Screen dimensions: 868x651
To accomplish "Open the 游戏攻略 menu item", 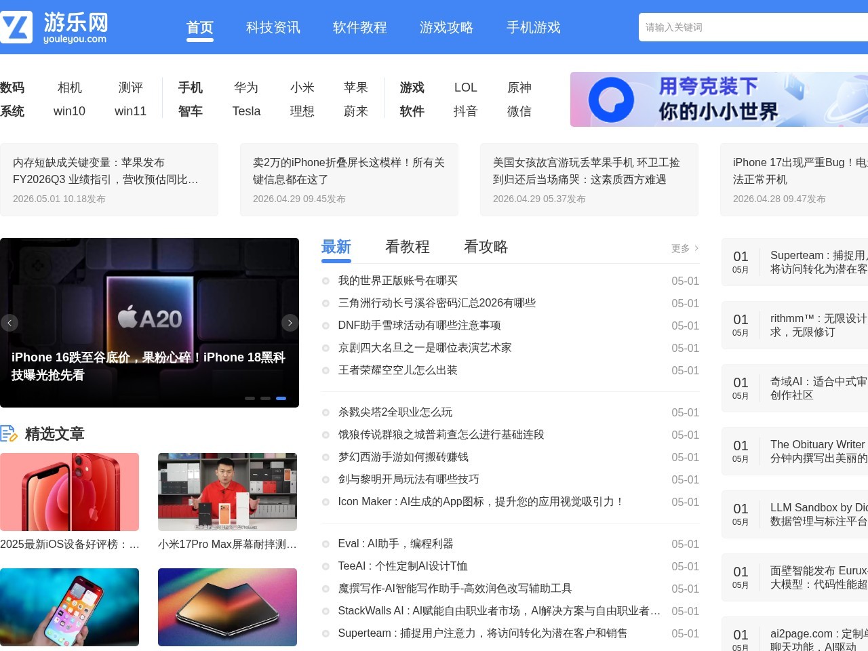I will 447,28.
